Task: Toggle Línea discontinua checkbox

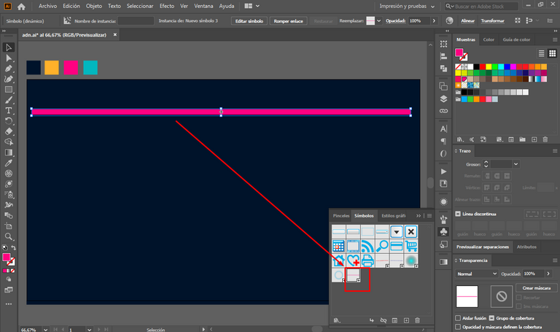Action: pyautogui.click(x=458, y=214)
